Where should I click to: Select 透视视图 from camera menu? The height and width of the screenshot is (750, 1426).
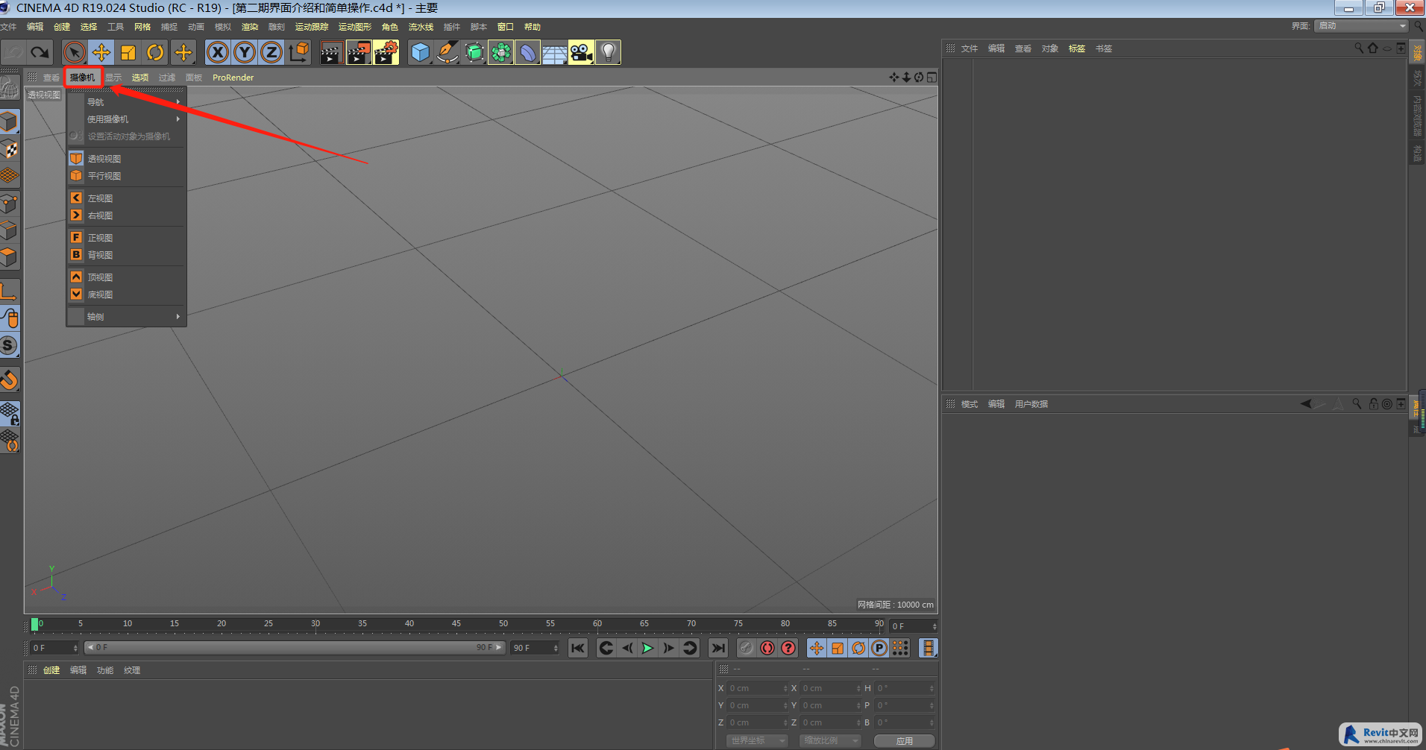coord(126,159)
